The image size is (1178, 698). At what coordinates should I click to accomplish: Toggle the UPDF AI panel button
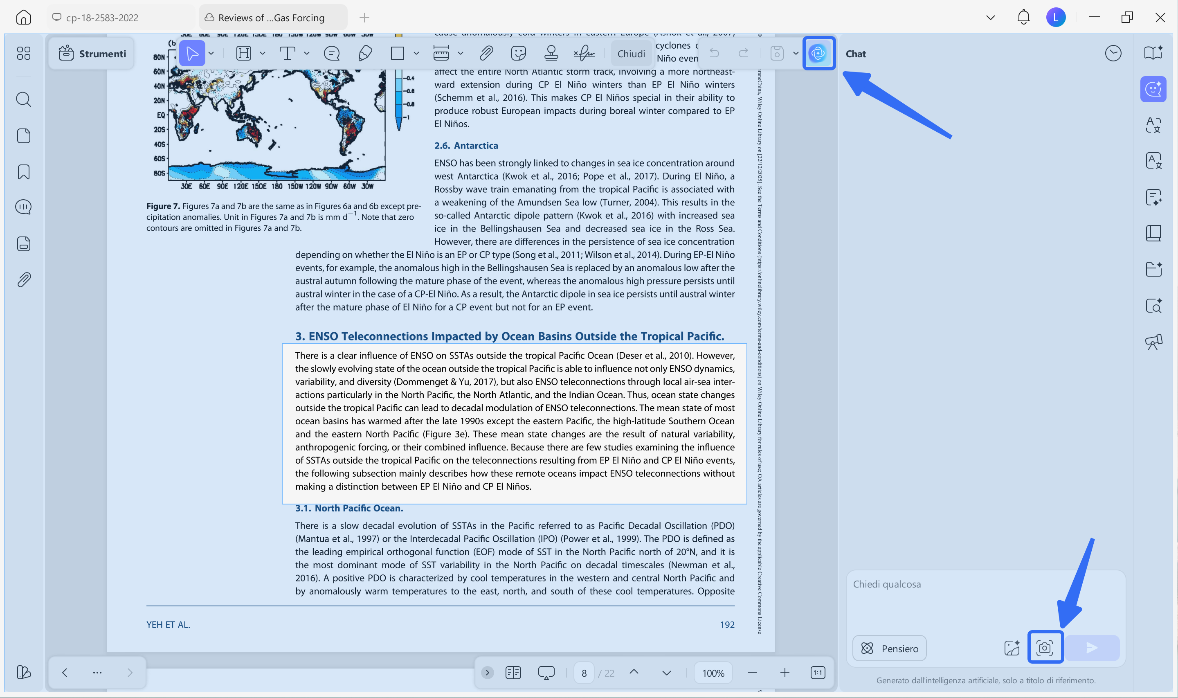[x=818, y=53]
